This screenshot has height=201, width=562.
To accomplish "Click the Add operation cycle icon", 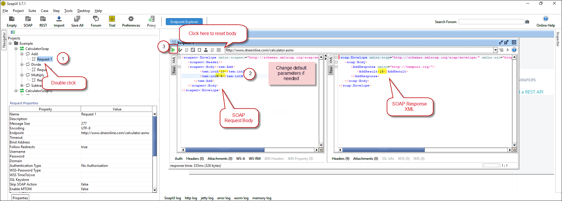I will pyautogui.click(x=28, y=54).
